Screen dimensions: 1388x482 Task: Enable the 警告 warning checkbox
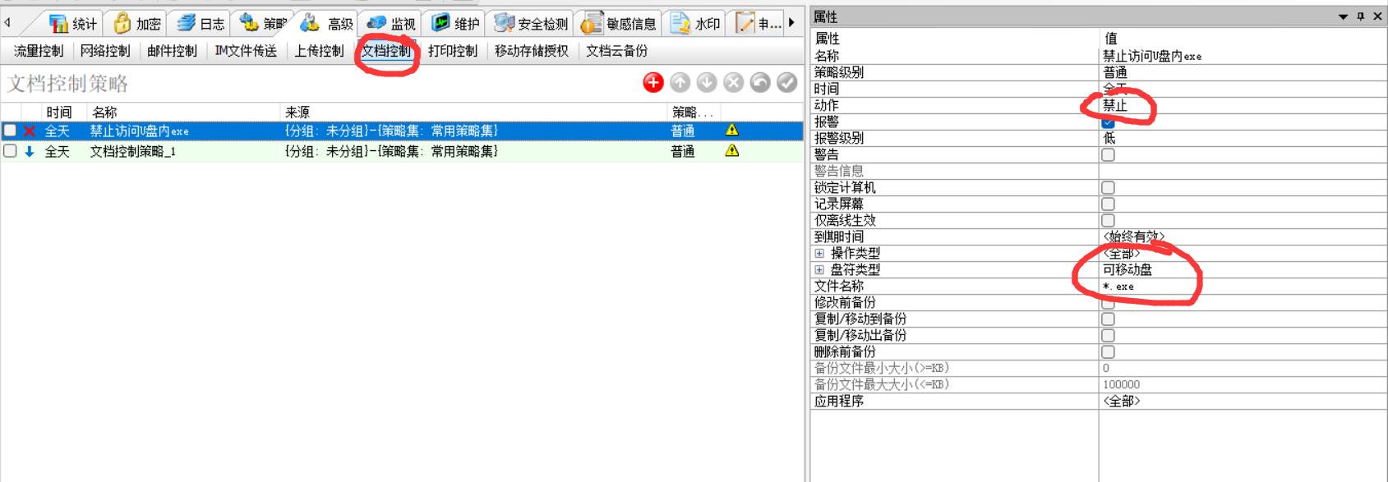coord(1108,154)
